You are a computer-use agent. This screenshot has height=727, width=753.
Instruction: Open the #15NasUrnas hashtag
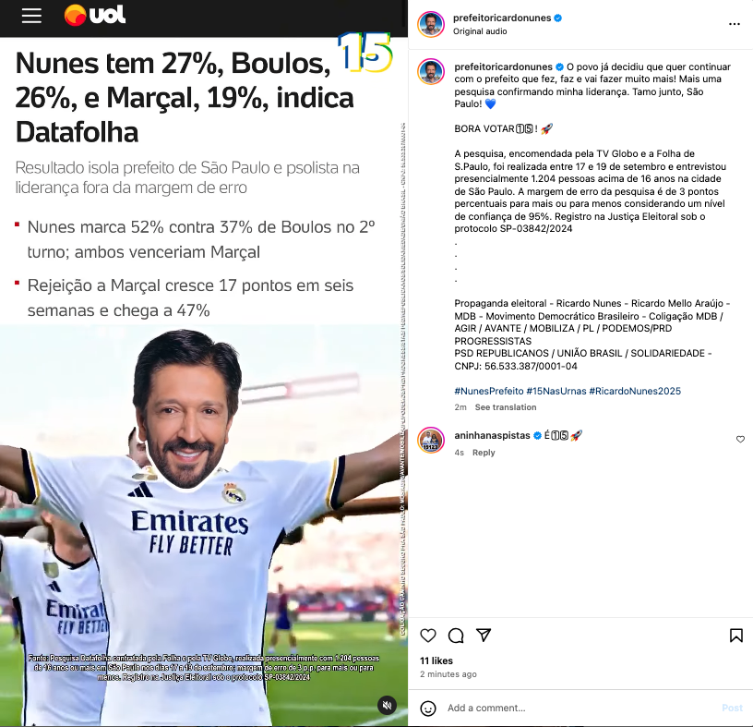coord(556,391)
